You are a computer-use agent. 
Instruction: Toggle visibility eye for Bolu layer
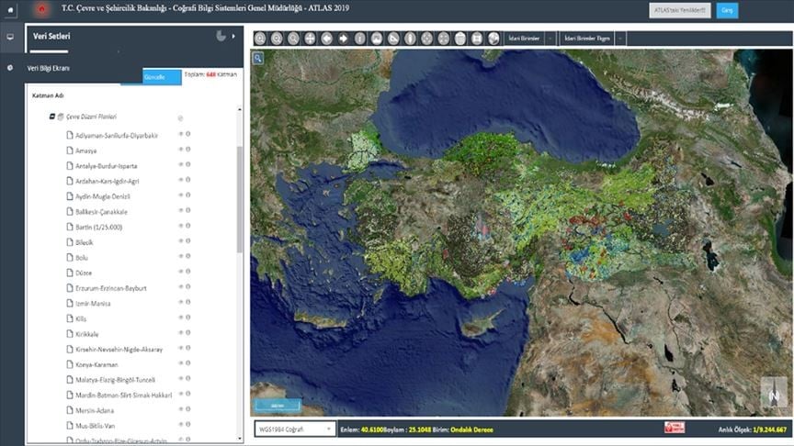tap(180, 257)
